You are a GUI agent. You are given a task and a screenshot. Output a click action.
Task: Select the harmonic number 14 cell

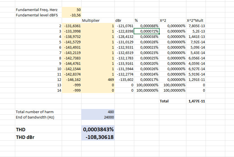pos(39,91)
